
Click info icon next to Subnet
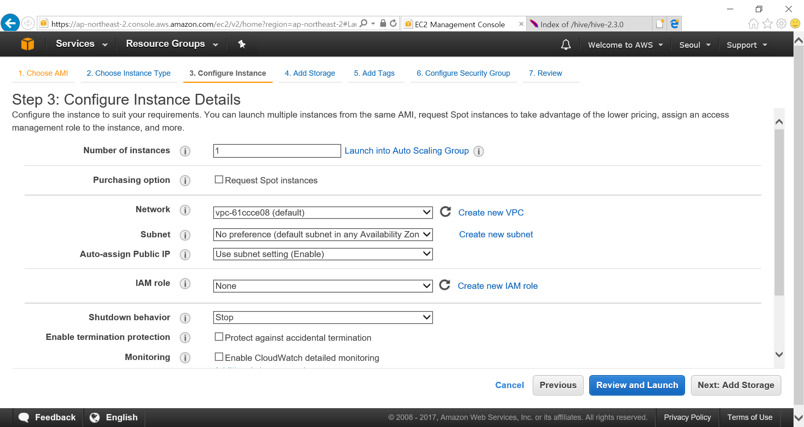[x=185, y=235]
